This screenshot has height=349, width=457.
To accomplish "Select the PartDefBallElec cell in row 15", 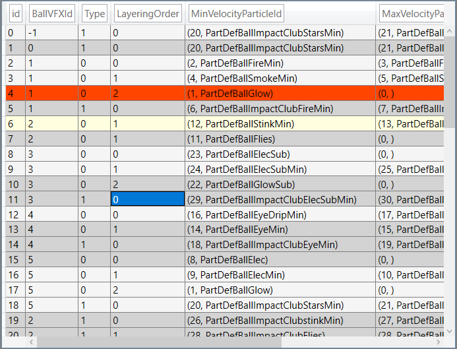I will point(280,259).
